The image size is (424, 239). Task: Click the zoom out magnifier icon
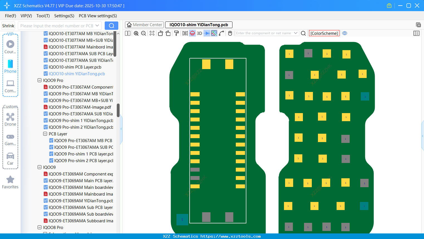[x=144, y=33]
